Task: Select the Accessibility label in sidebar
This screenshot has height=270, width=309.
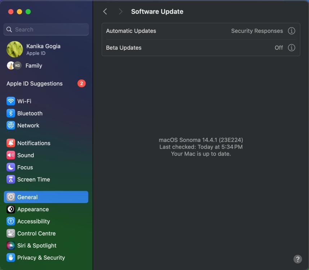Action: (x=34, y=221)
